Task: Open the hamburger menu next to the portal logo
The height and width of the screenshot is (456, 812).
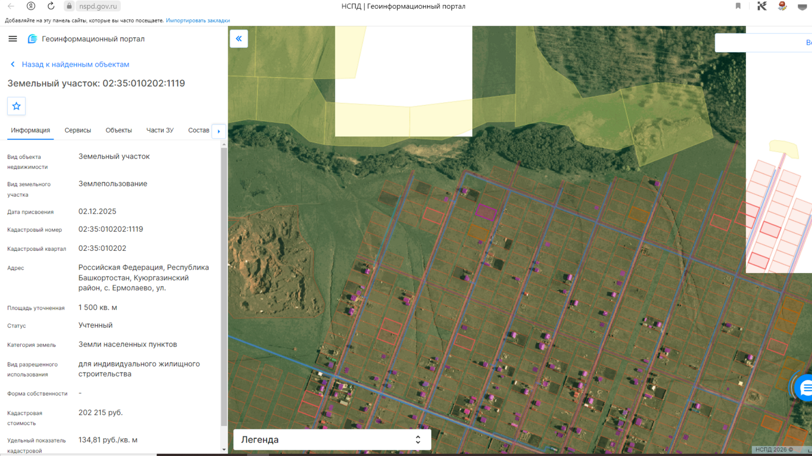Action: 12,39
